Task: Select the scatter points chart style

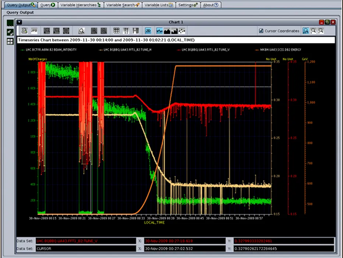Action: [x=182, y=31]
